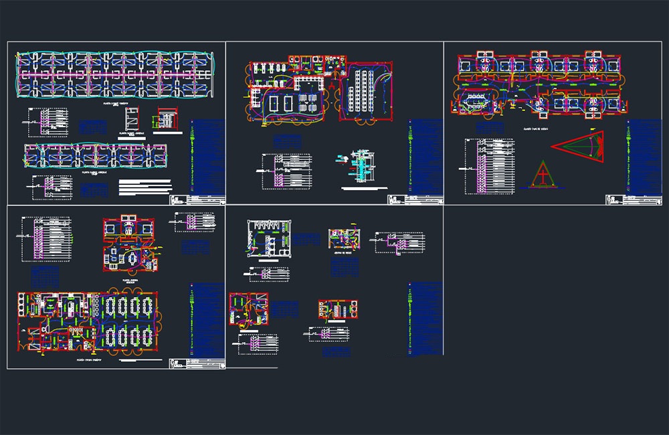The image size is (669, 435).
Task: Select the long corridor floor plan in third sheet
Action: 540,84
